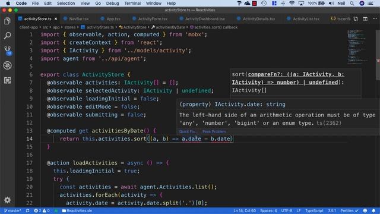380x214 pixels.
Task: Click TypeScript version 3.5.1 indicator
Action: point(332,210)
